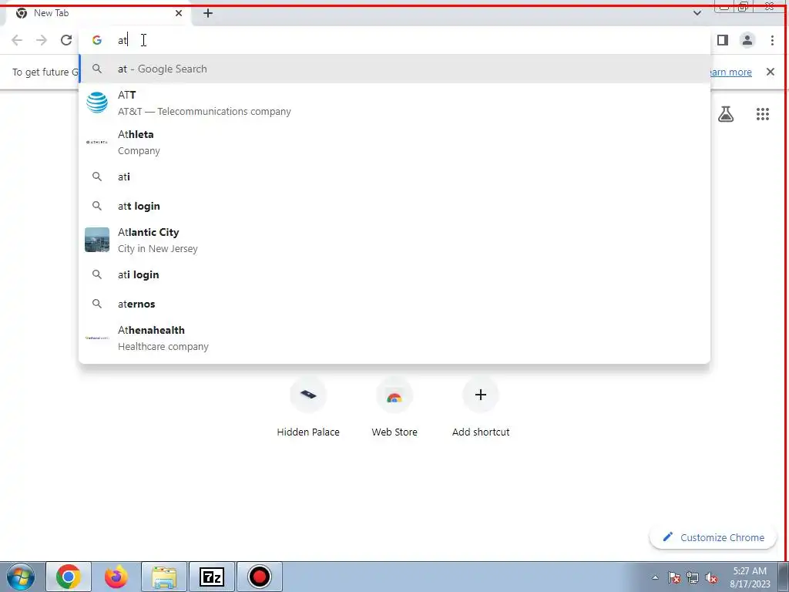The height and width of the screenshot is (592, 789).
Task: Follow the Learn more link
Action: [730, 72]
